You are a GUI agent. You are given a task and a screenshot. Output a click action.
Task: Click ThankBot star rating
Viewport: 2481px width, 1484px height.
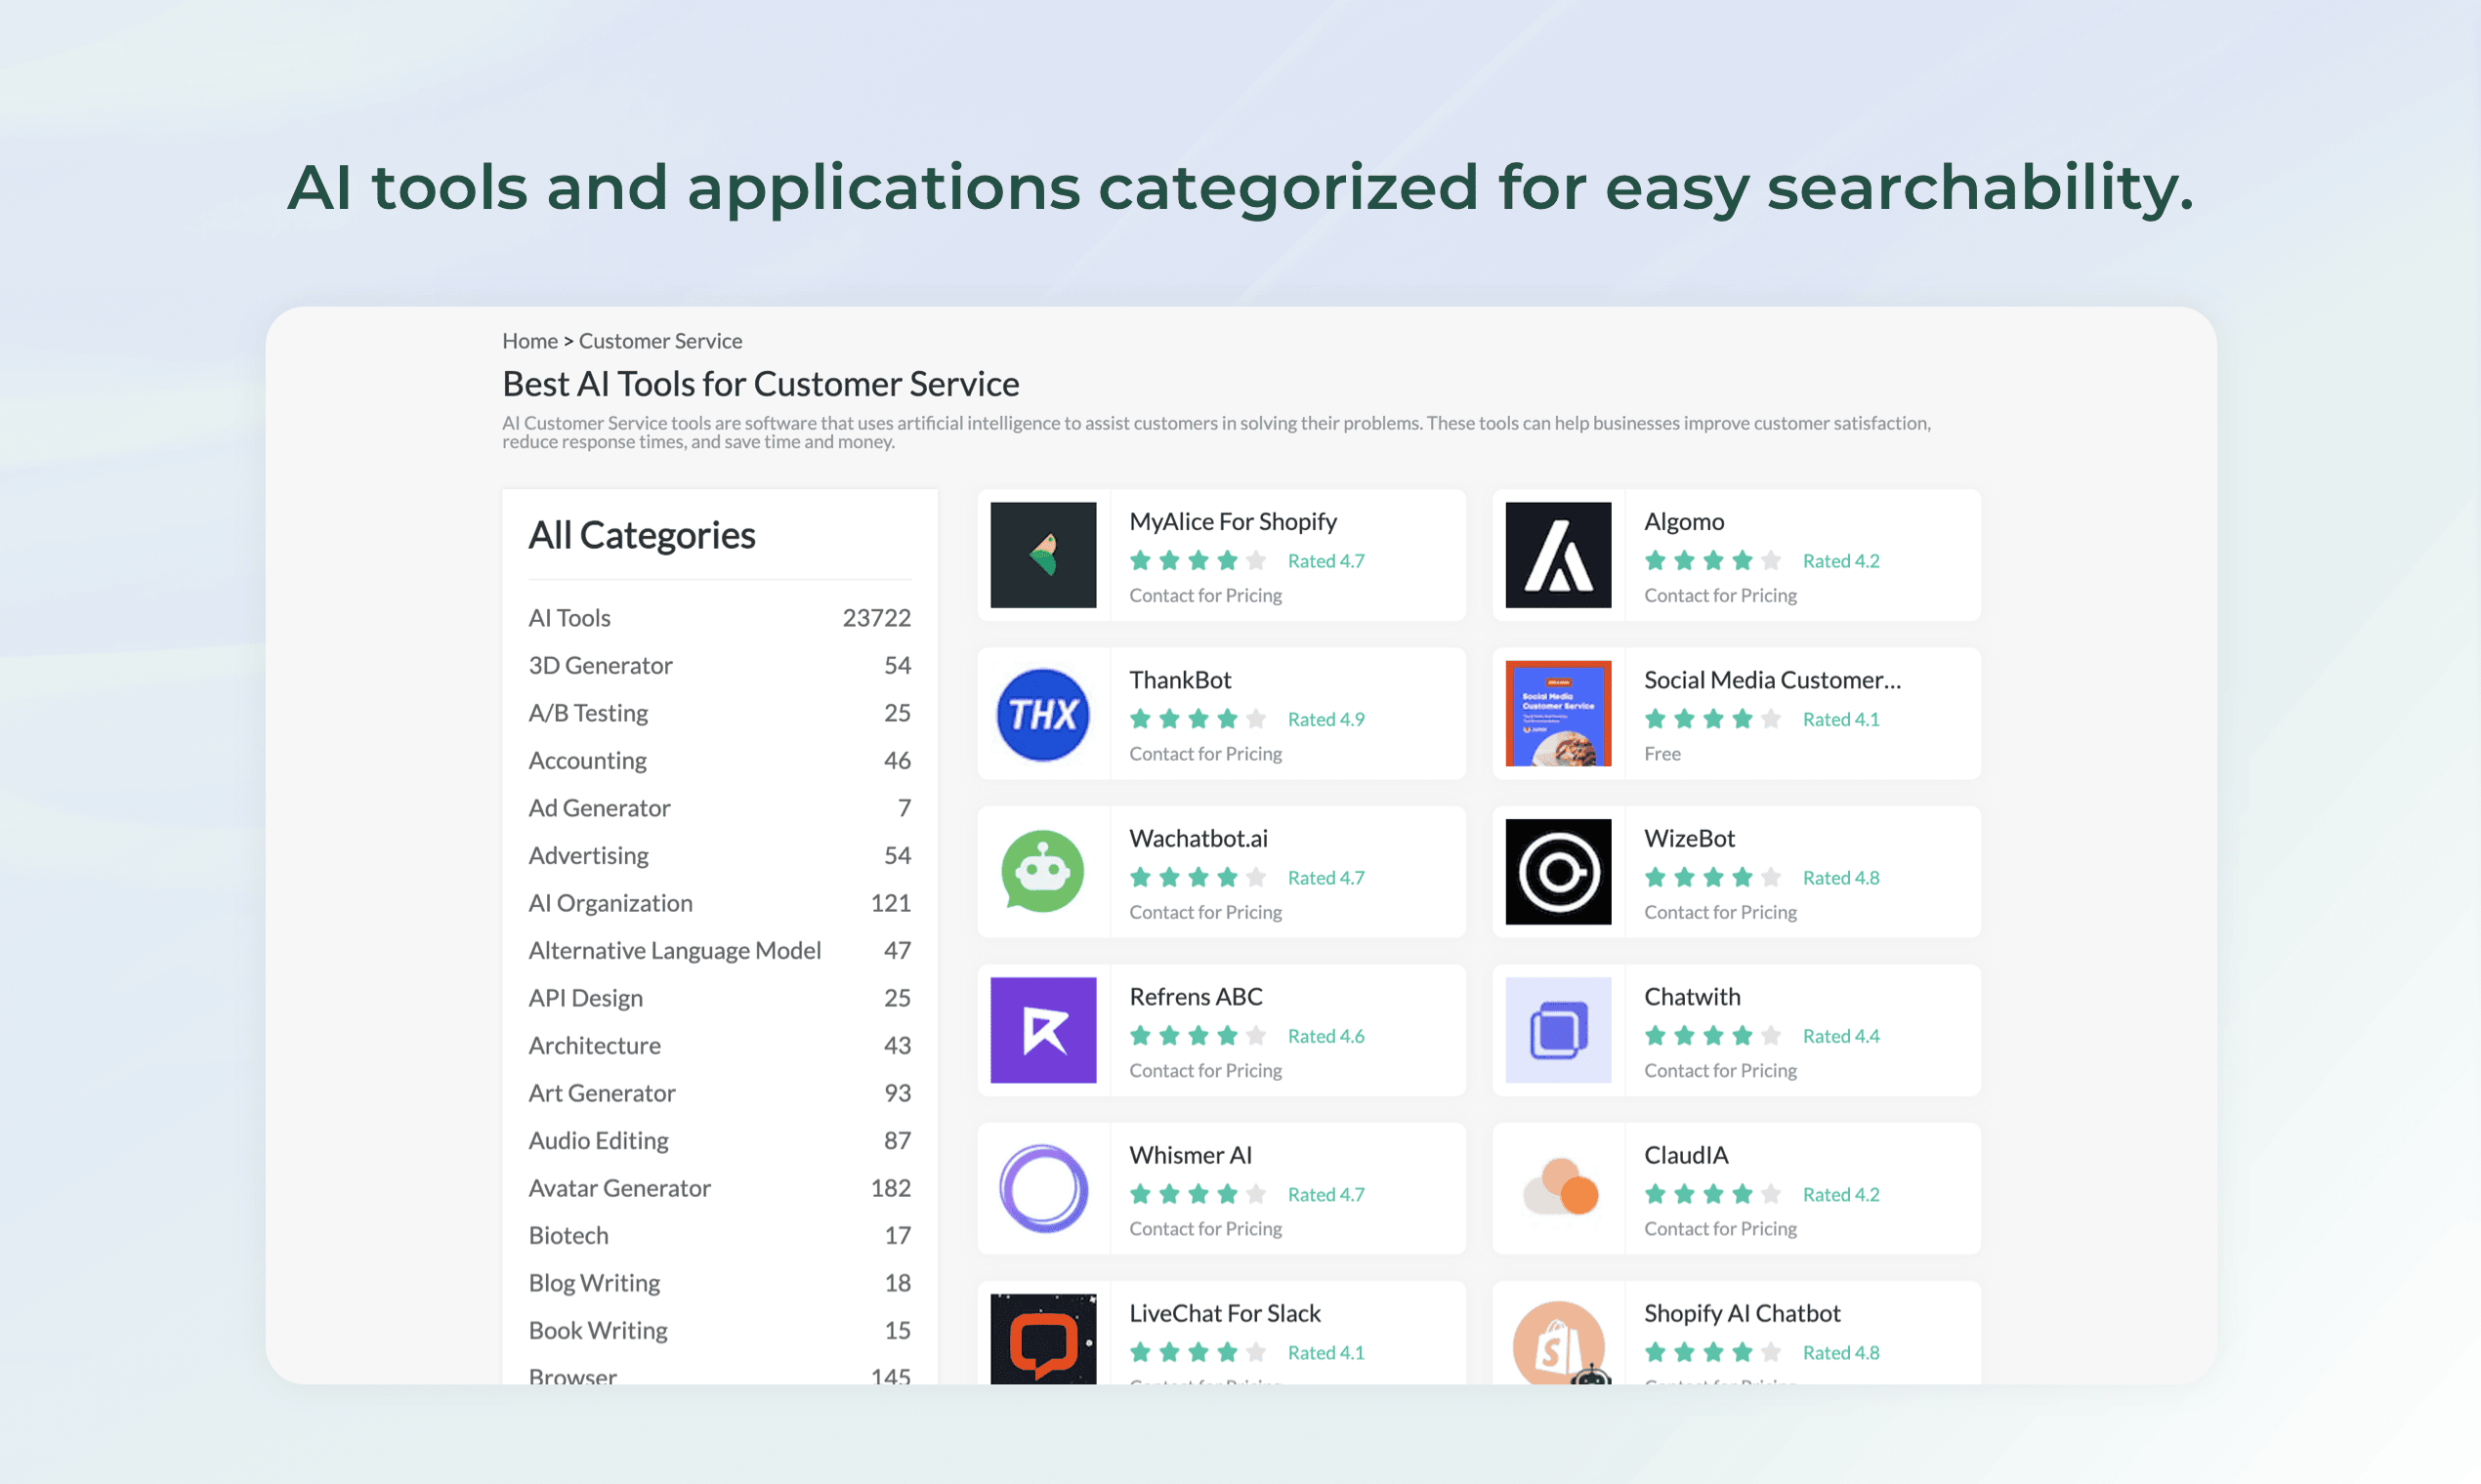[x=1198, y=719]
